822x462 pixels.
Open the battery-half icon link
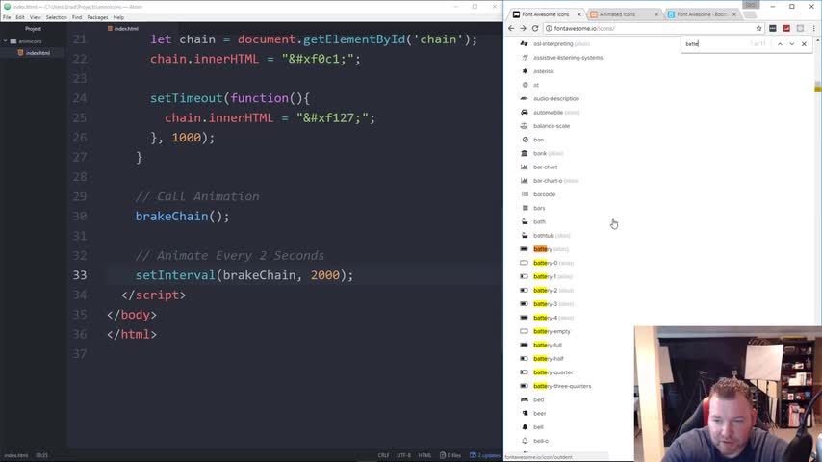pyautogui.click(x=549, y=359)
